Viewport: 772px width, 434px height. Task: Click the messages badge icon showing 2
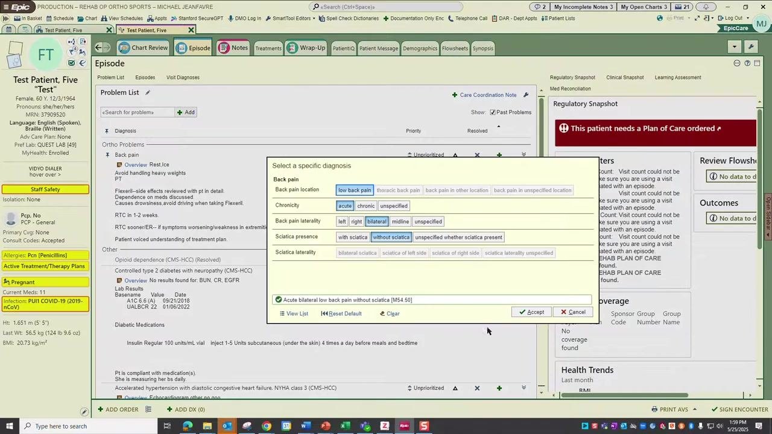pyautogui.click(x=539, y=7)
